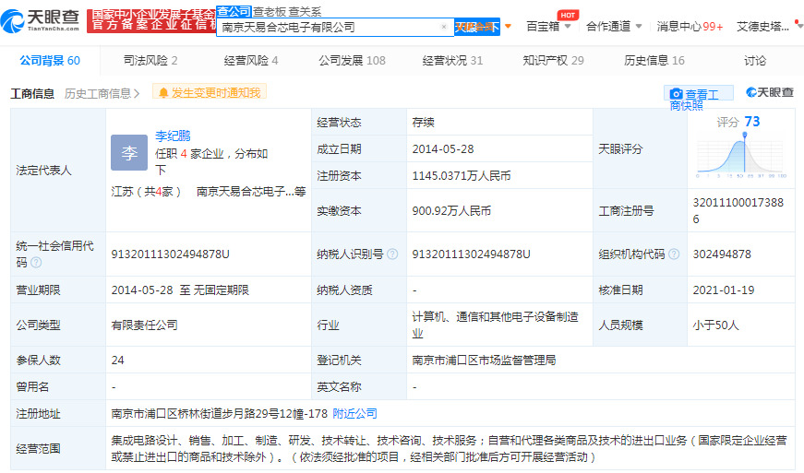Screen dimensions: 804x473
Task: Click paid-in capital 900.92万人民币 value
Action: (451, 211)
